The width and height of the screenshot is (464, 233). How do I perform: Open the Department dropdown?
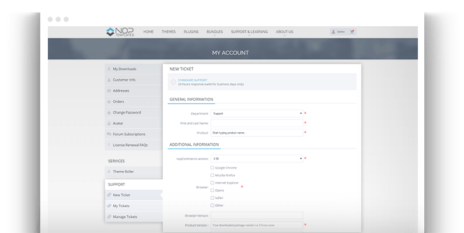[x=257, y=114]
